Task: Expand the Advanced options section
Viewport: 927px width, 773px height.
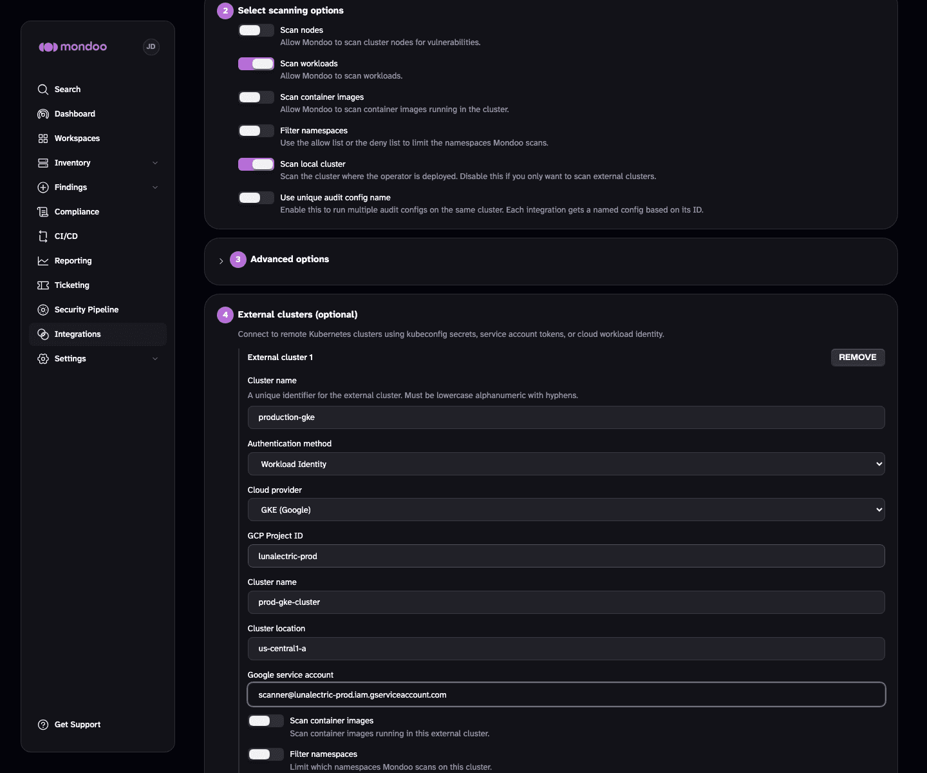Action: pos(221,261)
